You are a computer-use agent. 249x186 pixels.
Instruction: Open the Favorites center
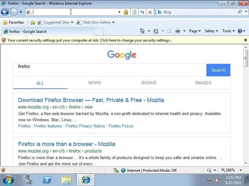[x=13, y=22]
